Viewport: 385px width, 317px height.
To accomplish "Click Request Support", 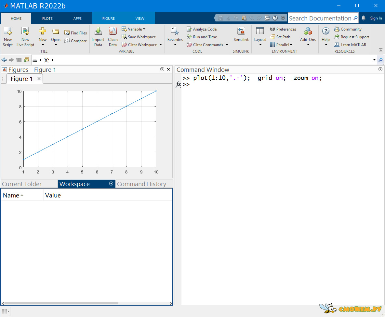I will click(352, 37).
